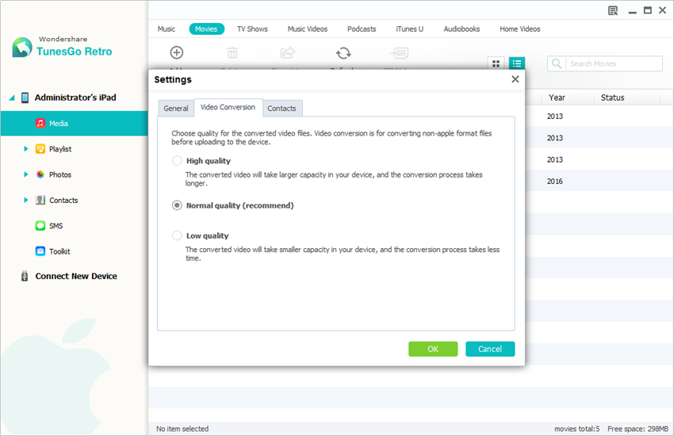Switch to grid view icon
The image size is (674, 436).
[x=496, y=63]
